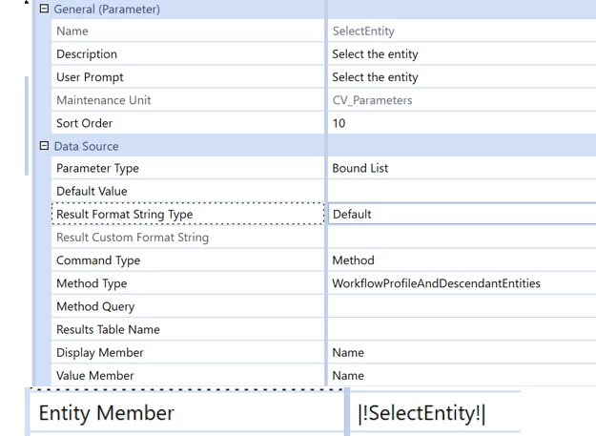The width and height of the screenshot is (596, 436).
Task: Collapse the Data Source section
Action: (44, 146)
